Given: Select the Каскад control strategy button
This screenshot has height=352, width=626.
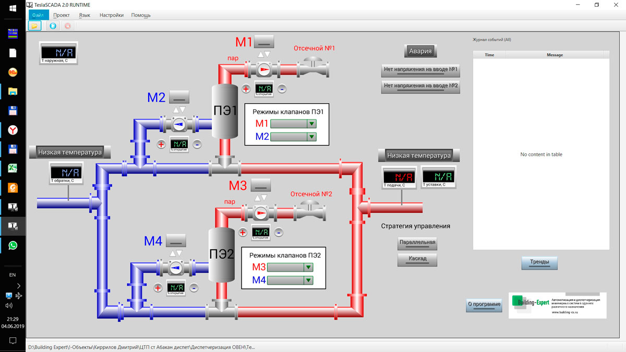Looking at the screenshot, I should pyautogui.click(x=417, y=259).
